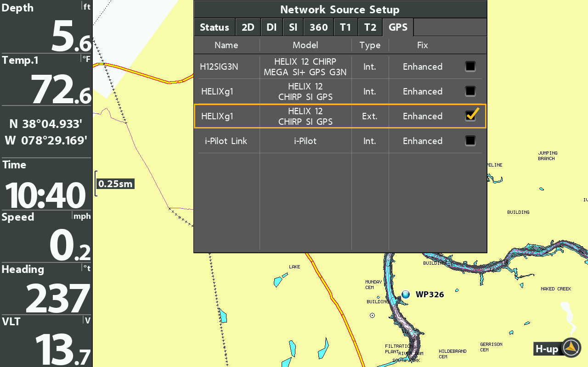Click the JUMPING BRANCH map label
The width and height of the screenshot is (588, 367).
[x=548, y=156]
